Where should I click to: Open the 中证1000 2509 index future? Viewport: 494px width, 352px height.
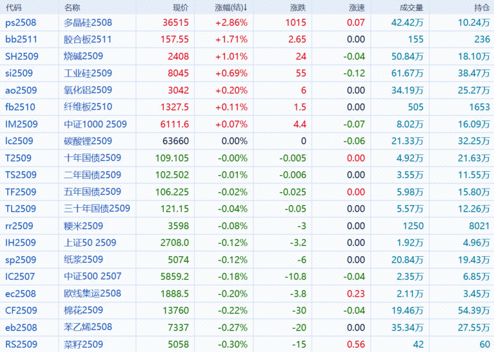pos(95,124)
